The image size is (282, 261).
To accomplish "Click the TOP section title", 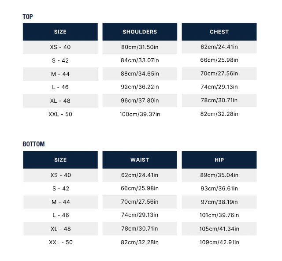I will coord(28,17).
